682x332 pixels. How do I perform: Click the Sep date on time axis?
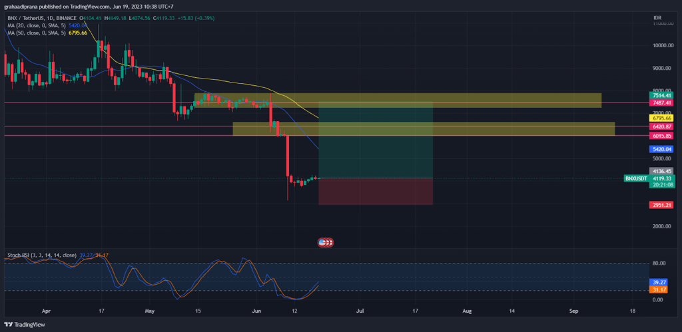click(574, 311)
